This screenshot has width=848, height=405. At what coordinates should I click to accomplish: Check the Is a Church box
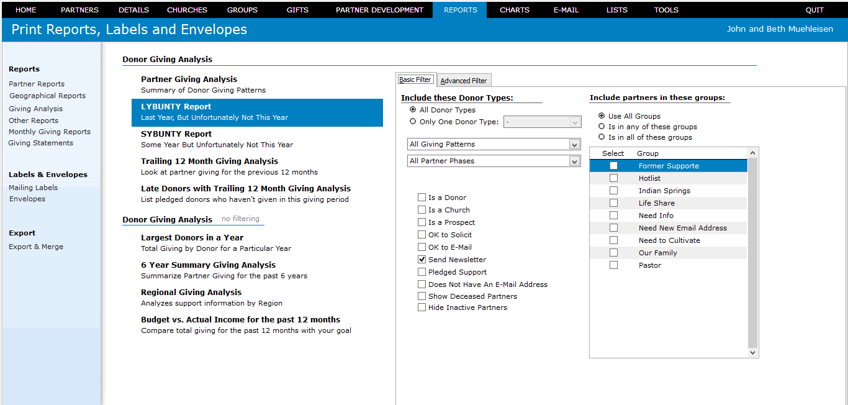(x=422, y=210)
